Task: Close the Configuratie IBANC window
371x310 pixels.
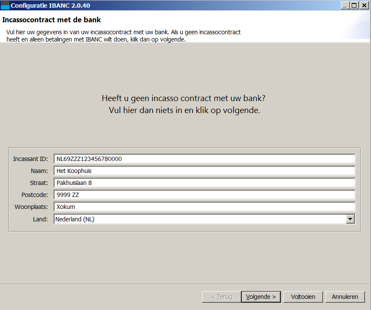Action: coord(364,6)
